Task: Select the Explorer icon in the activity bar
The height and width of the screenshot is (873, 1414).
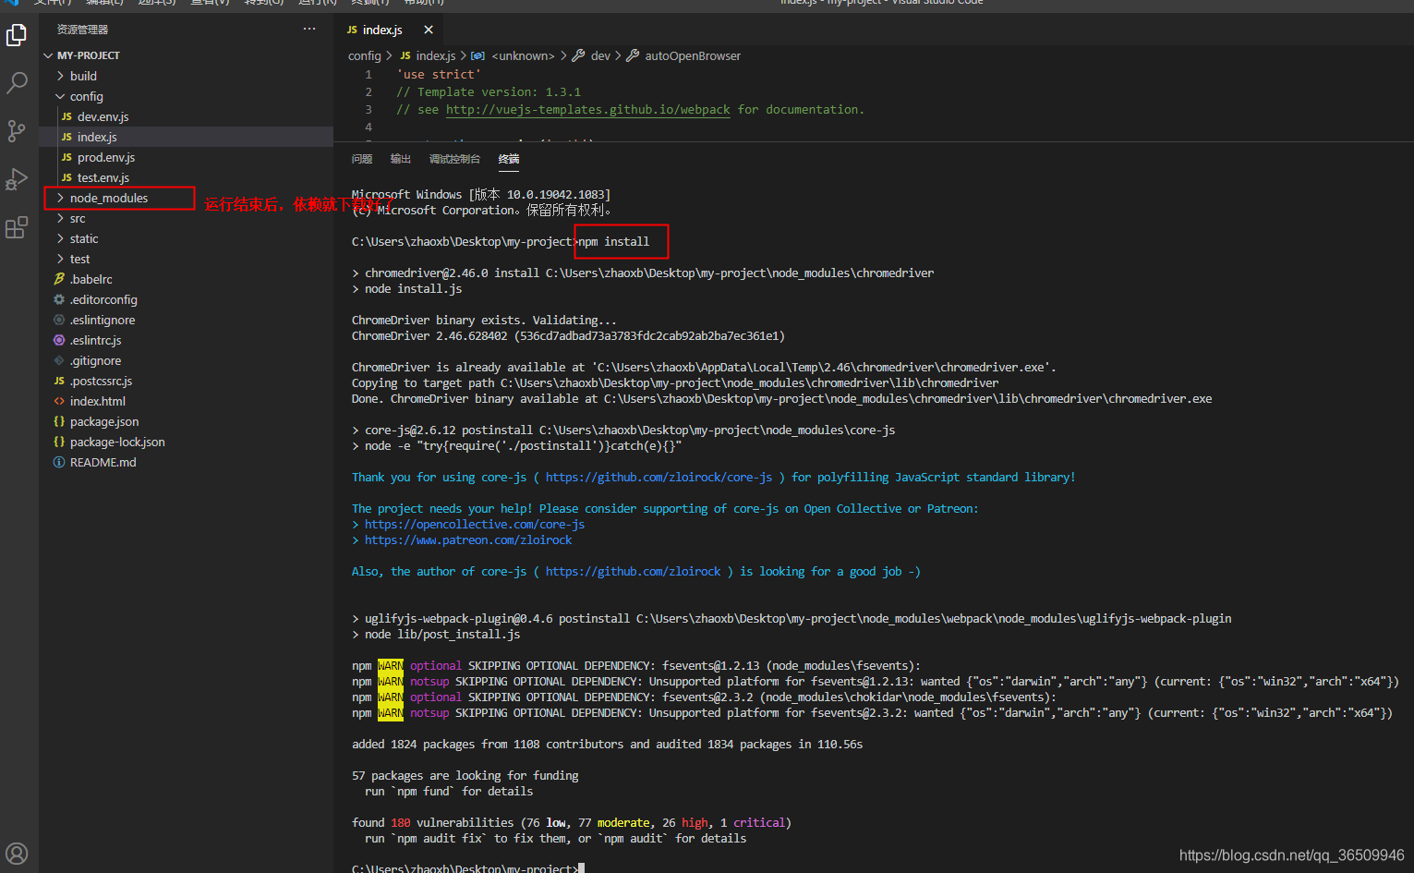Action: tap(17, 35)
